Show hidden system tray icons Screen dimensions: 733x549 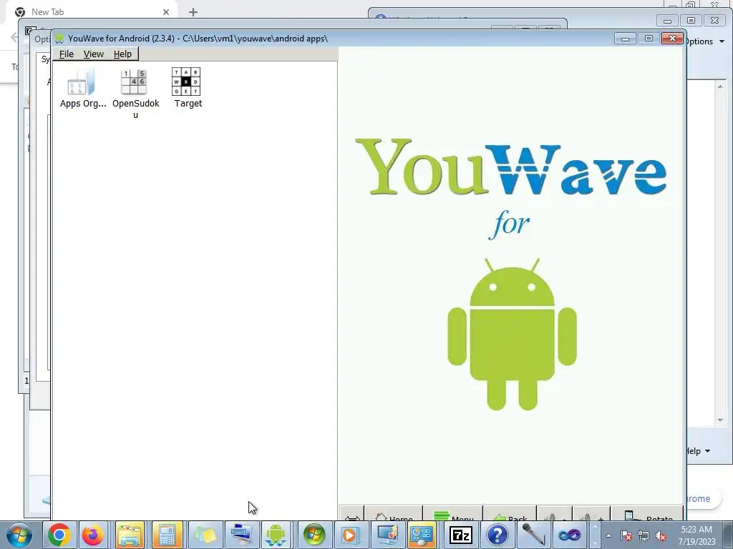608,536
